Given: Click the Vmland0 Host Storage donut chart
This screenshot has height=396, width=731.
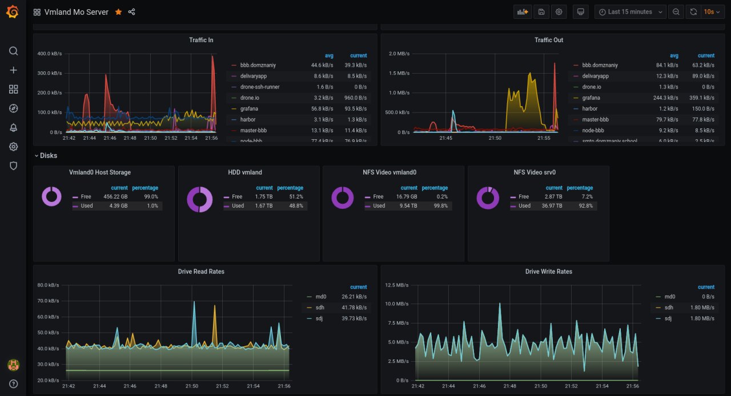Looking at the screenshot, I should pyautogui.click(x=51, y=197).
